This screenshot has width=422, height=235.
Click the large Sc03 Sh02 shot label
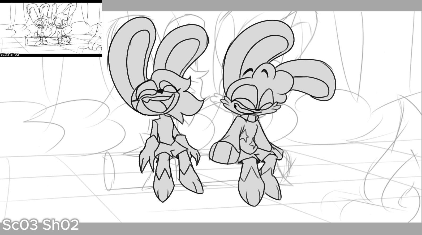[x=41, y=225]
